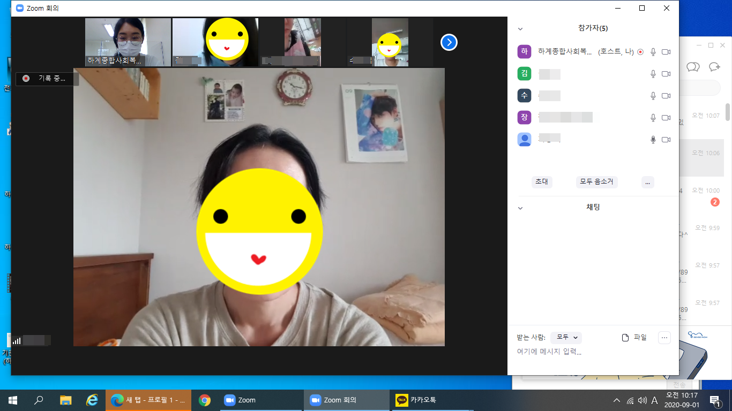Click KakaoTalk chat bubble icon behind Zoom

pyautogui.click(x=693, y=66)
